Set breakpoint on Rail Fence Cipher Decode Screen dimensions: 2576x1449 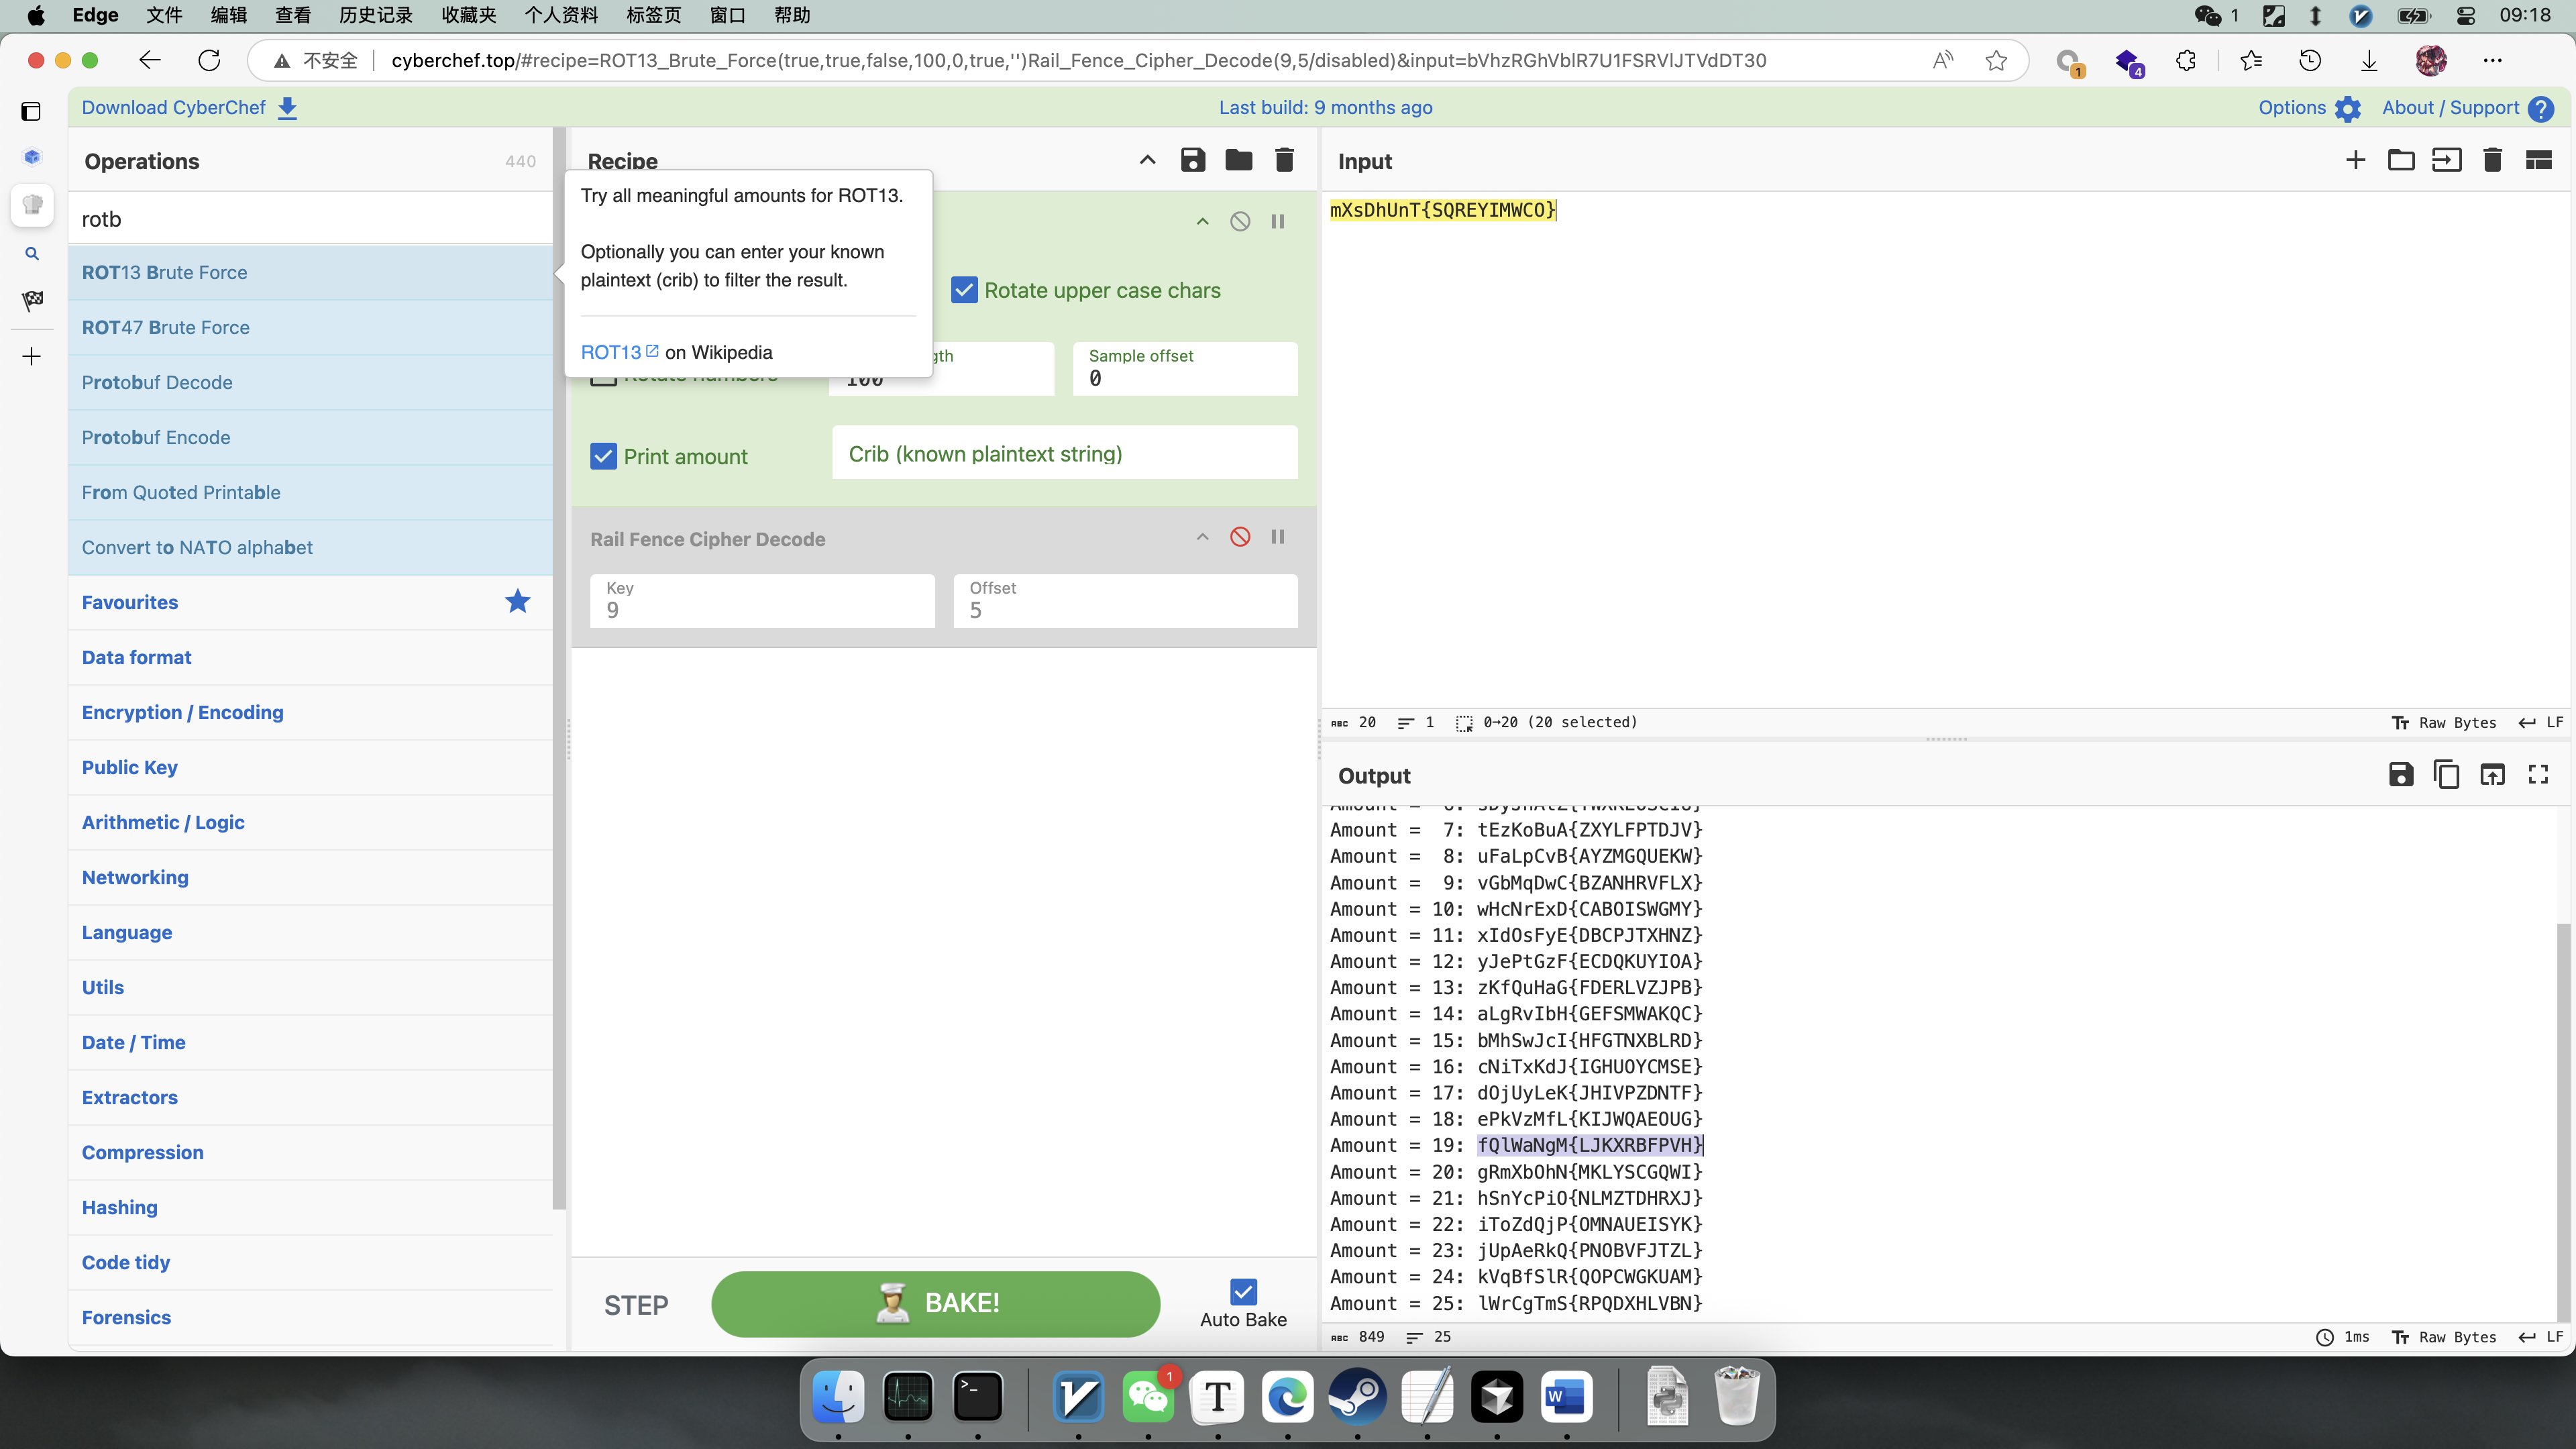(x=1278, y=538)
